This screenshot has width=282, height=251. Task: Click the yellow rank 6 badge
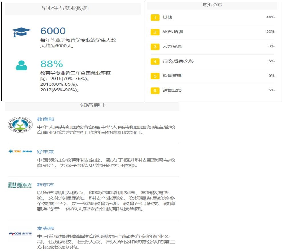[155, 91]
